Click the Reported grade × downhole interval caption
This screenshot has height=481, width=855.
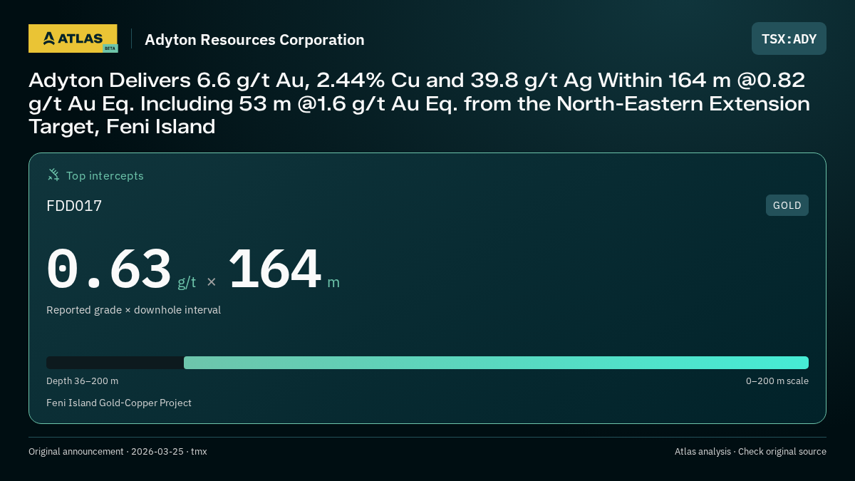[x=133, y=310]
